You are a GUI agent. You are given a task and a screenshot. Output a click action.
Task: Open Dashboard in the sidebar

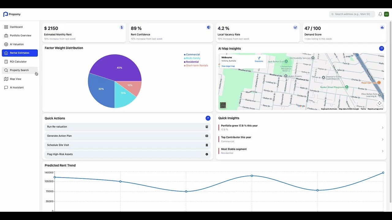tap(20, 27)
